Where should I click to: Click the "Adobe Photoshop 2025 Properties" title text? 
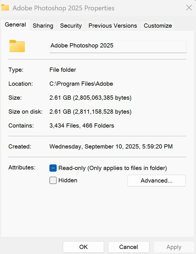point(63,8)
